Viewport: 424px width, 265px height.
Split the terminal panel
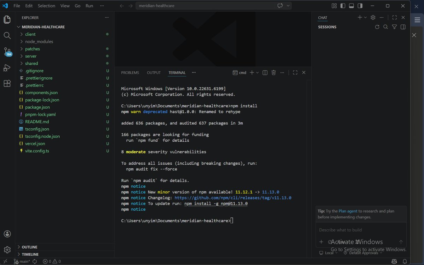pos(265,72)
